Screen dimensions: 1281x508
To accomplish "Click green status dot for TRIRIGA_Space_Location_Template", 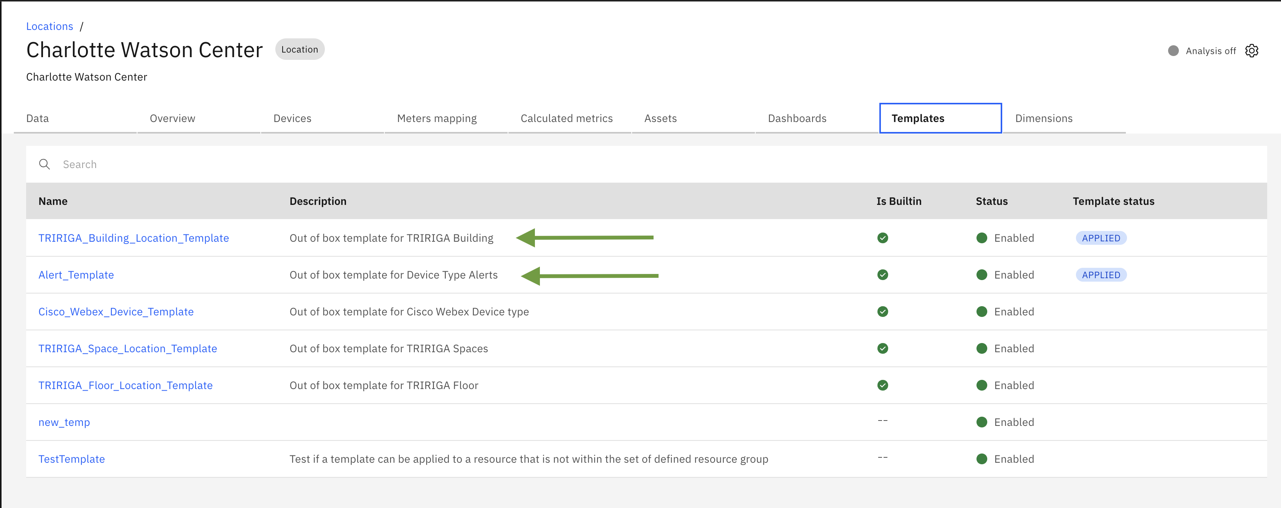I will [981, 348].
